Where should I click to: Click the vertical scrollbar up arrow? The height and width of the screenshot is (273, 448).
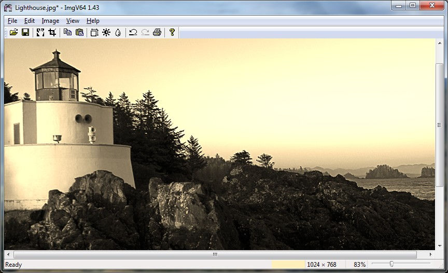click(x=440, y=43)
